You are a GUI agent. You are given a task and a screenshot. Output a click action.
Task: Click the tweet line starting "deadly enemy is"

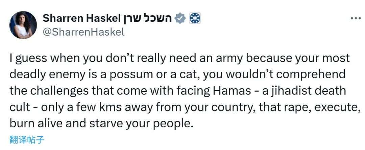tap(173, 75)
